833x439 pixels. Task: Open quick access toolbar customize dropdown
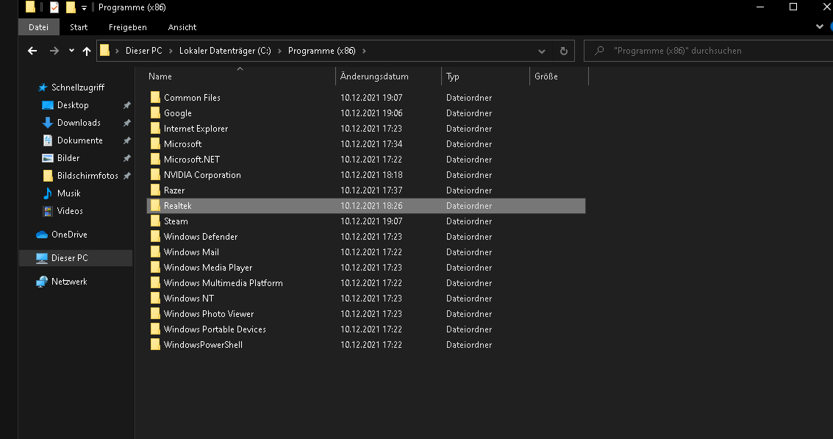click(x=84, y=8)
